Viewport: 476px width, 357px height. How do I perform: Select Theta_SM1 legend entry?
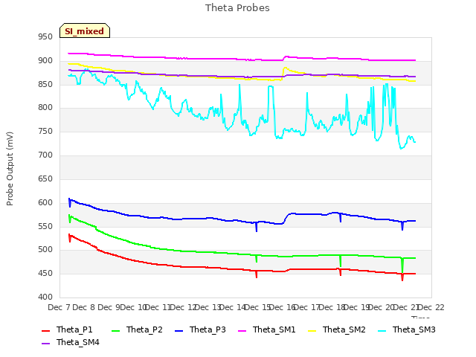274,329
